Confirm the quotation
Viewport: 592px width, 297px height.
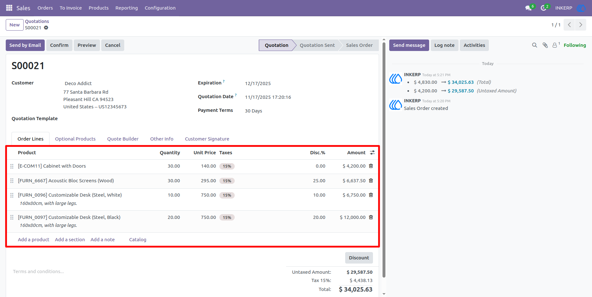[x=59, y=45]
